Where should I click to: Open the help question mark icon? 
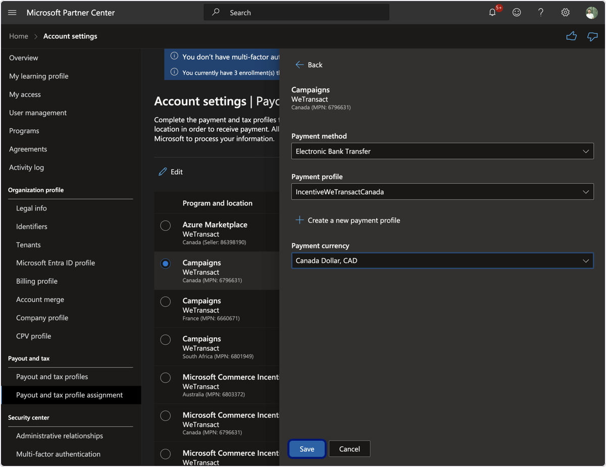click(x=541, y=13)
